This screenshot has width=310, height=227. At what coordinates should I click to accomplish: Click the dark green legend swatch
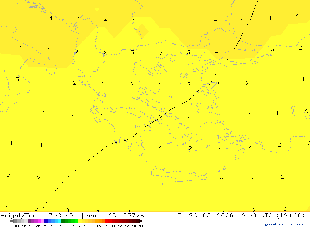(63, 221)
